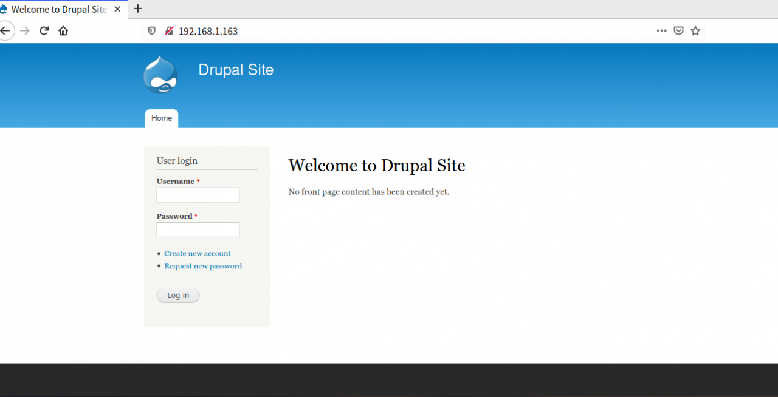
Task: Open a new tab with plus button
Action: tap(138, 8)
